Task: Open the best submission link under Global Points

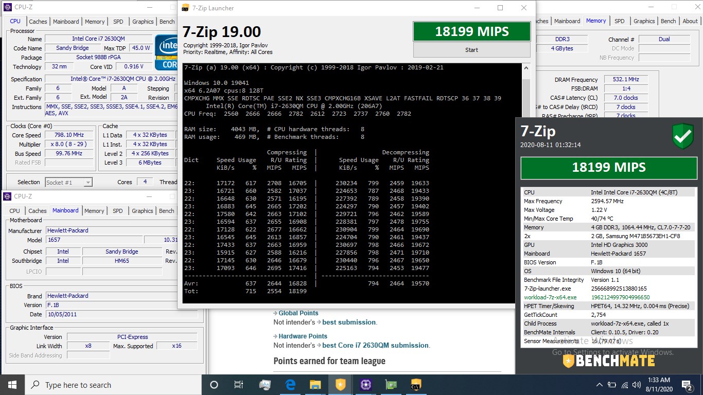Action: coord(349,322)
